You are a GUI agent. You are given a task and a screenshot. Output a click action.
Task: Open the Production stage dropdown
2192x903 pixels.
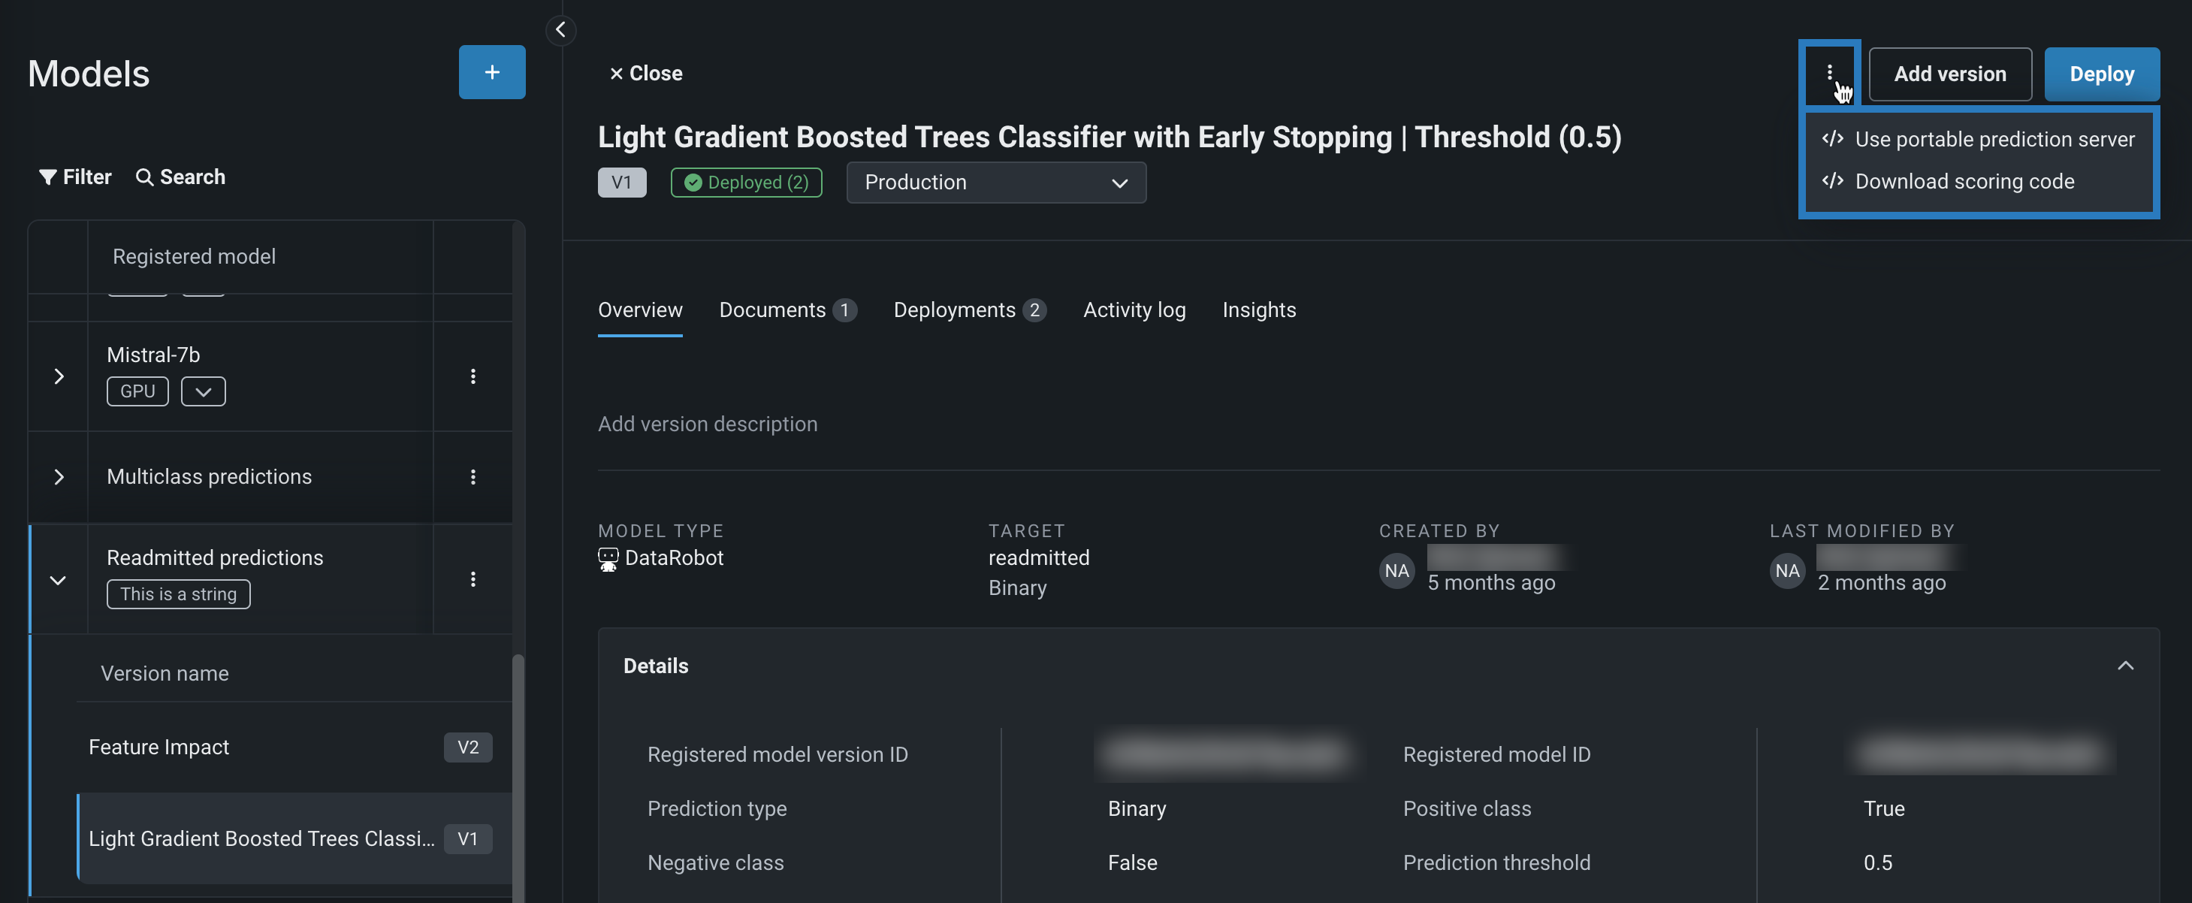pyautogui.click(x=995, y=183)
